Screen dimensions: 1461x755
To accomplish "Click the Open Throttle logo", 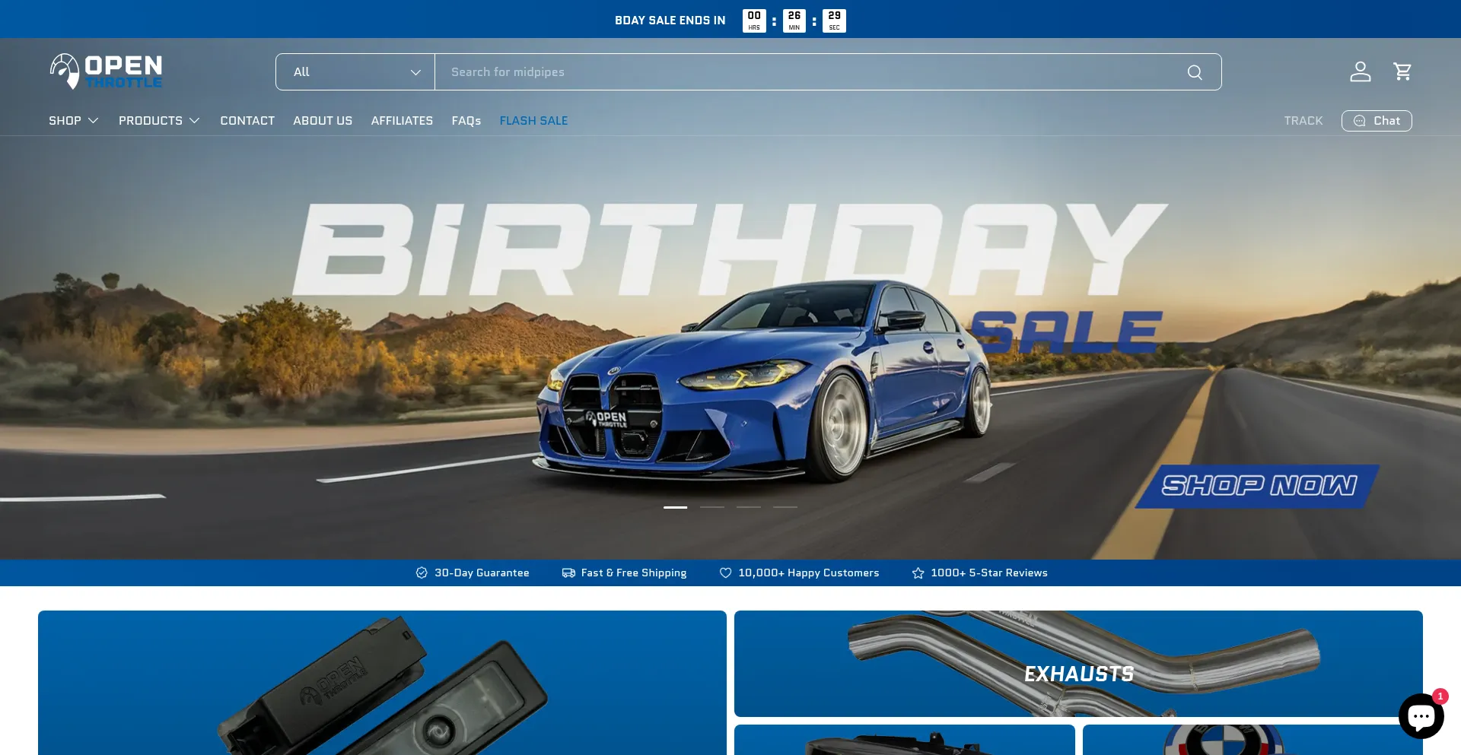I will pos(106,71).
